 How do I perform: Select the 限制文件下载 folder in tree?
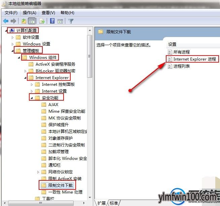point(57,185)
